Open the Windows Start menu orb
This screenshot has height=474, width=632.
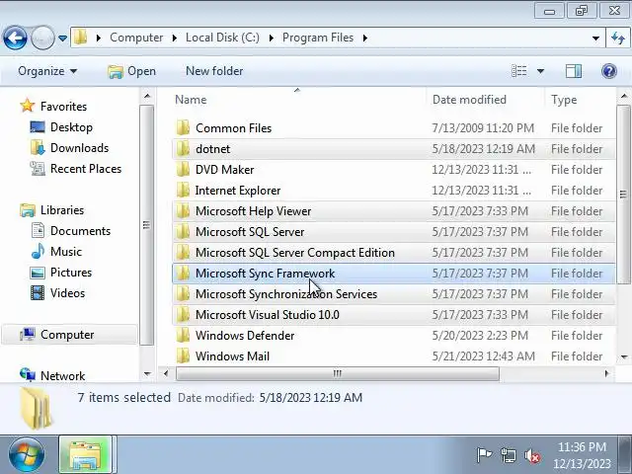[x=27, y=454]
